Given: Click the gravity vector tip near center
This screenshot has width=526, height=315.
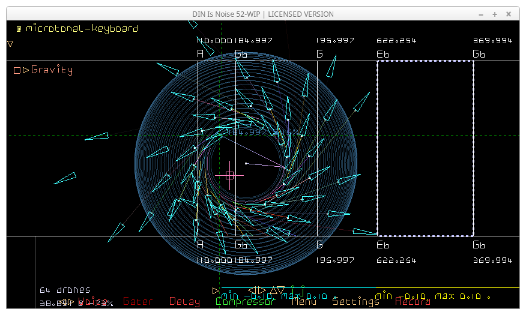Looking at the screenshot, I should click(246, 163).
